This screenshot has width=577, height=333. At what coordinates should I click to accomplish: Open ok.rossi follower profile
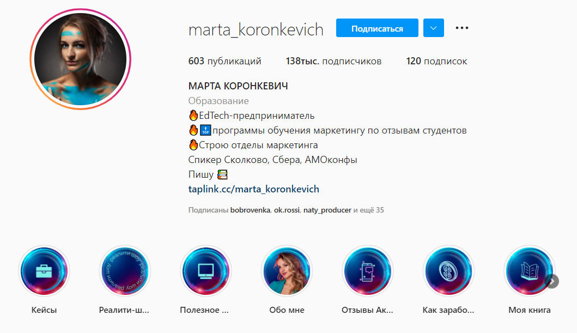(287, 210)
